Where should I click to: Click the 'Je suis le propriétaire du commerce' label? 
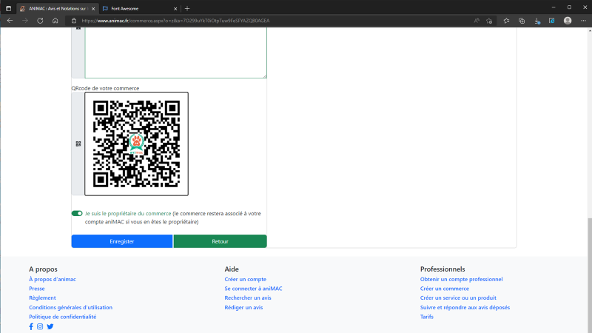128,213
